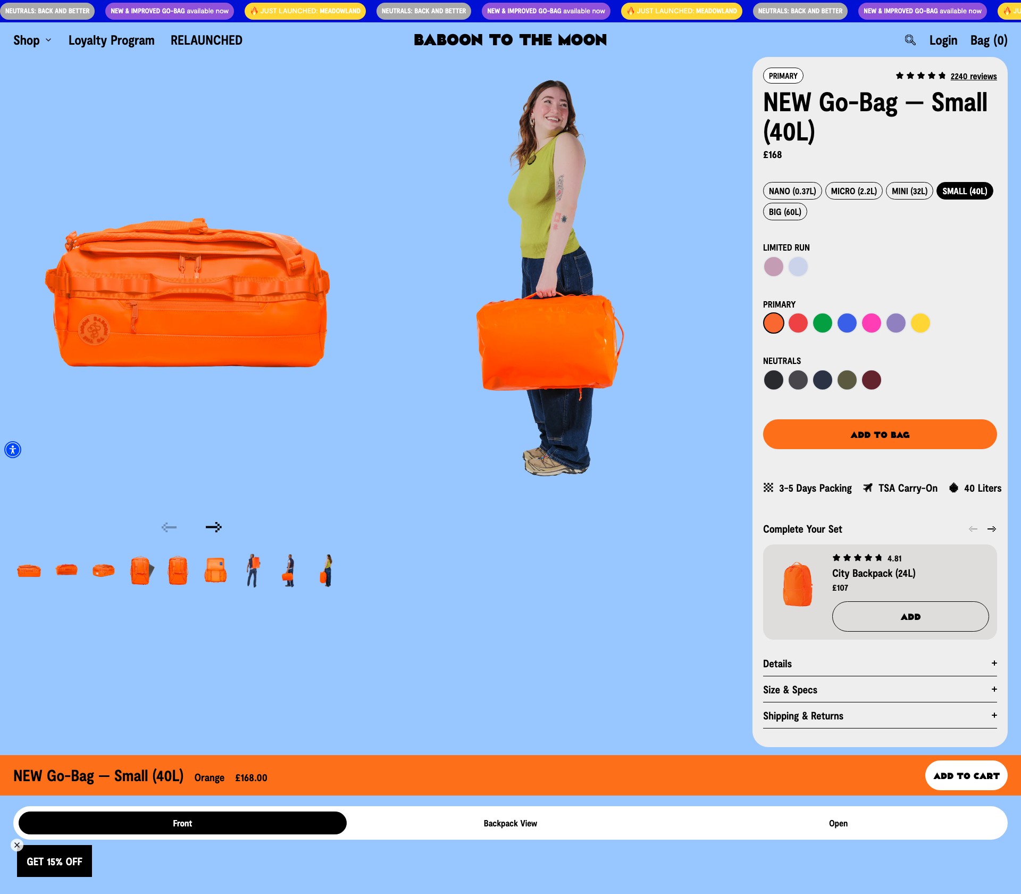This screenshot has height=894, width=1021.
Task: Switch to the Open view tab
Action: [838, 823]
